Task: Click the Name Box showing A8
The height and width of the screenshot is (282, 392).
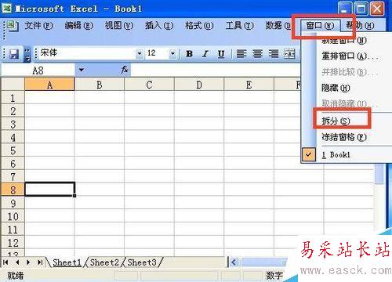Action: pyautogui.click(x=38, y=70)
